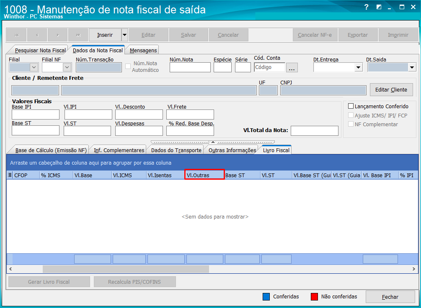Switch to Inf. Complementares tab
This screenshot has width=421, height=308.
119,150
